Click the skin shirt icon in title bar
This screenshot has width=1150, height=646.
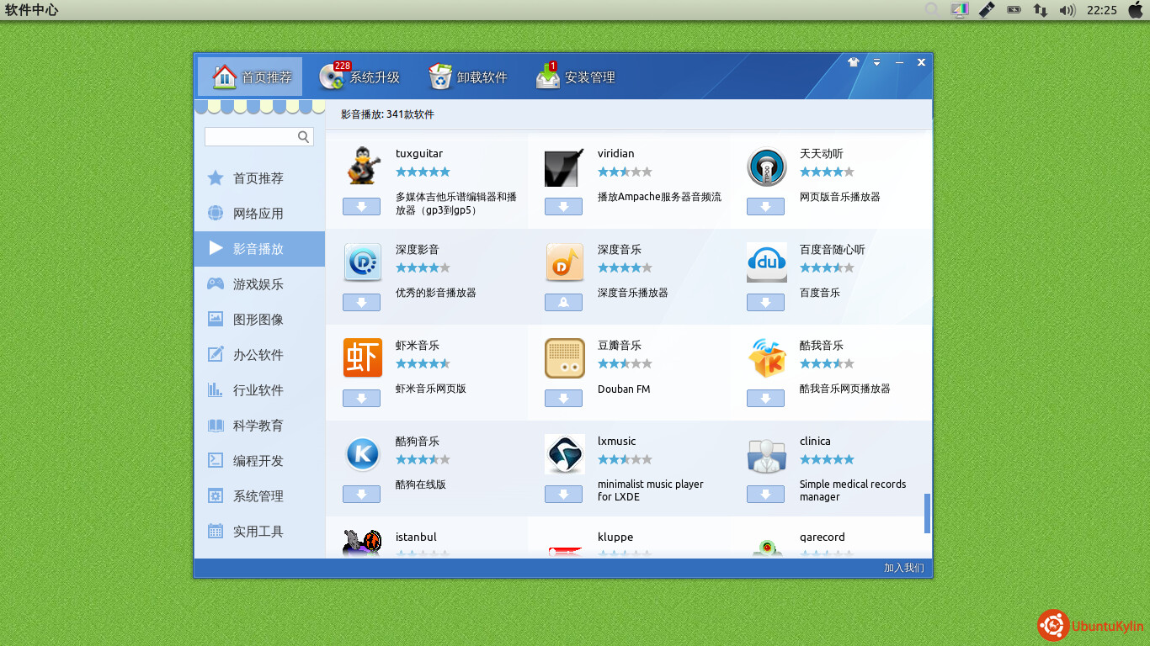[x=854, y=62]
